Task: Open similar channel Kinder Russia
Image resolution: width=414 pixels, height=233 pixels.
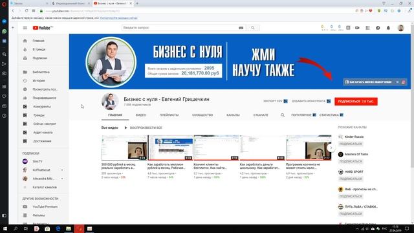Action: pos(354,137)
